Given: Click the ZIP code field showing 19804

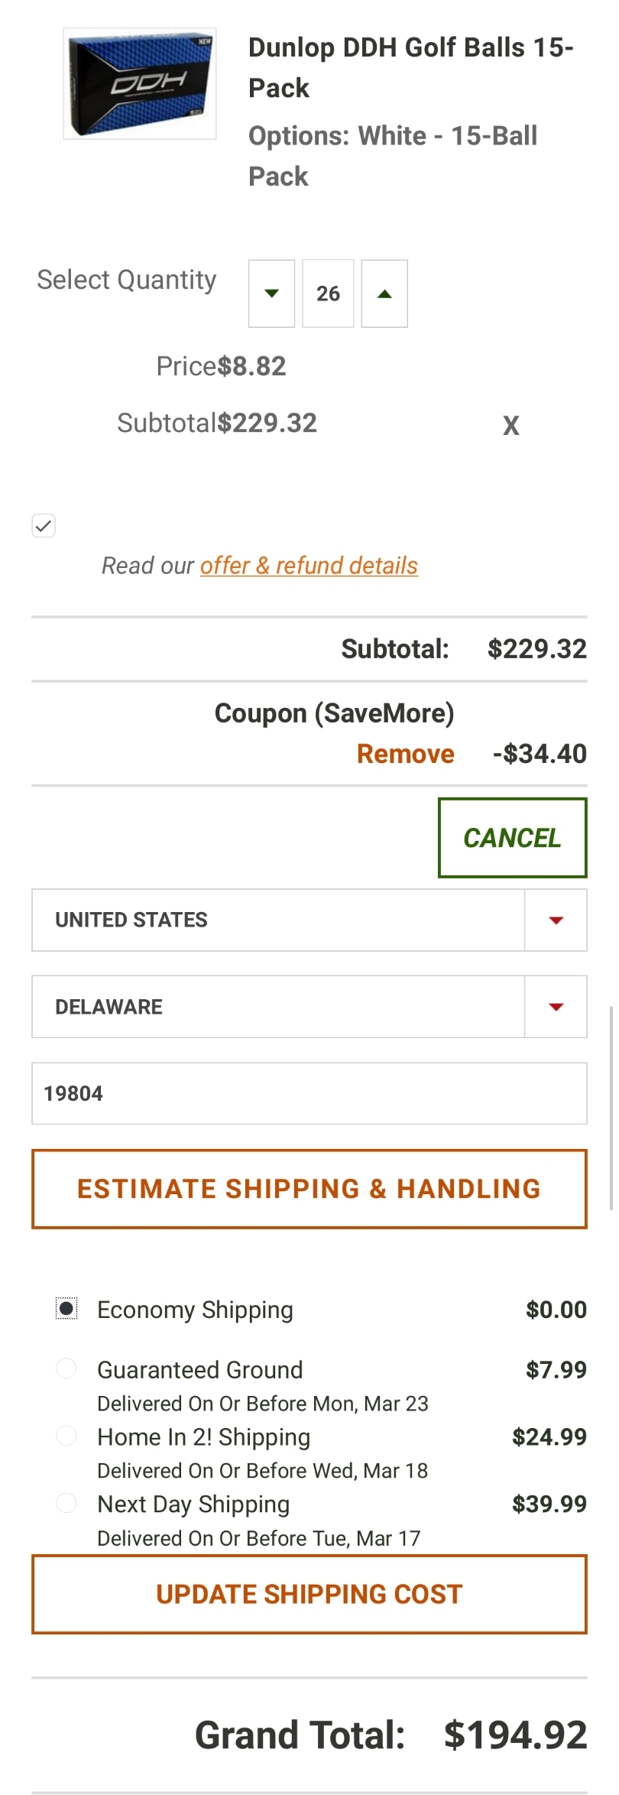Looking at the screenshot, I should pyautogui.click(x=309, y=1093).
